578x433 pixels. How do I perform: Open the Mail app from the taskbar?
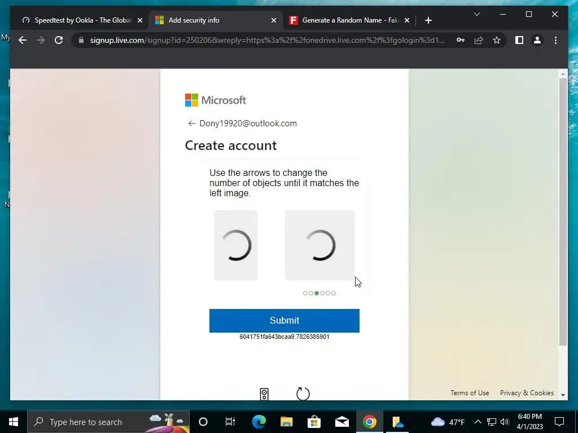[x=341, y=422]
